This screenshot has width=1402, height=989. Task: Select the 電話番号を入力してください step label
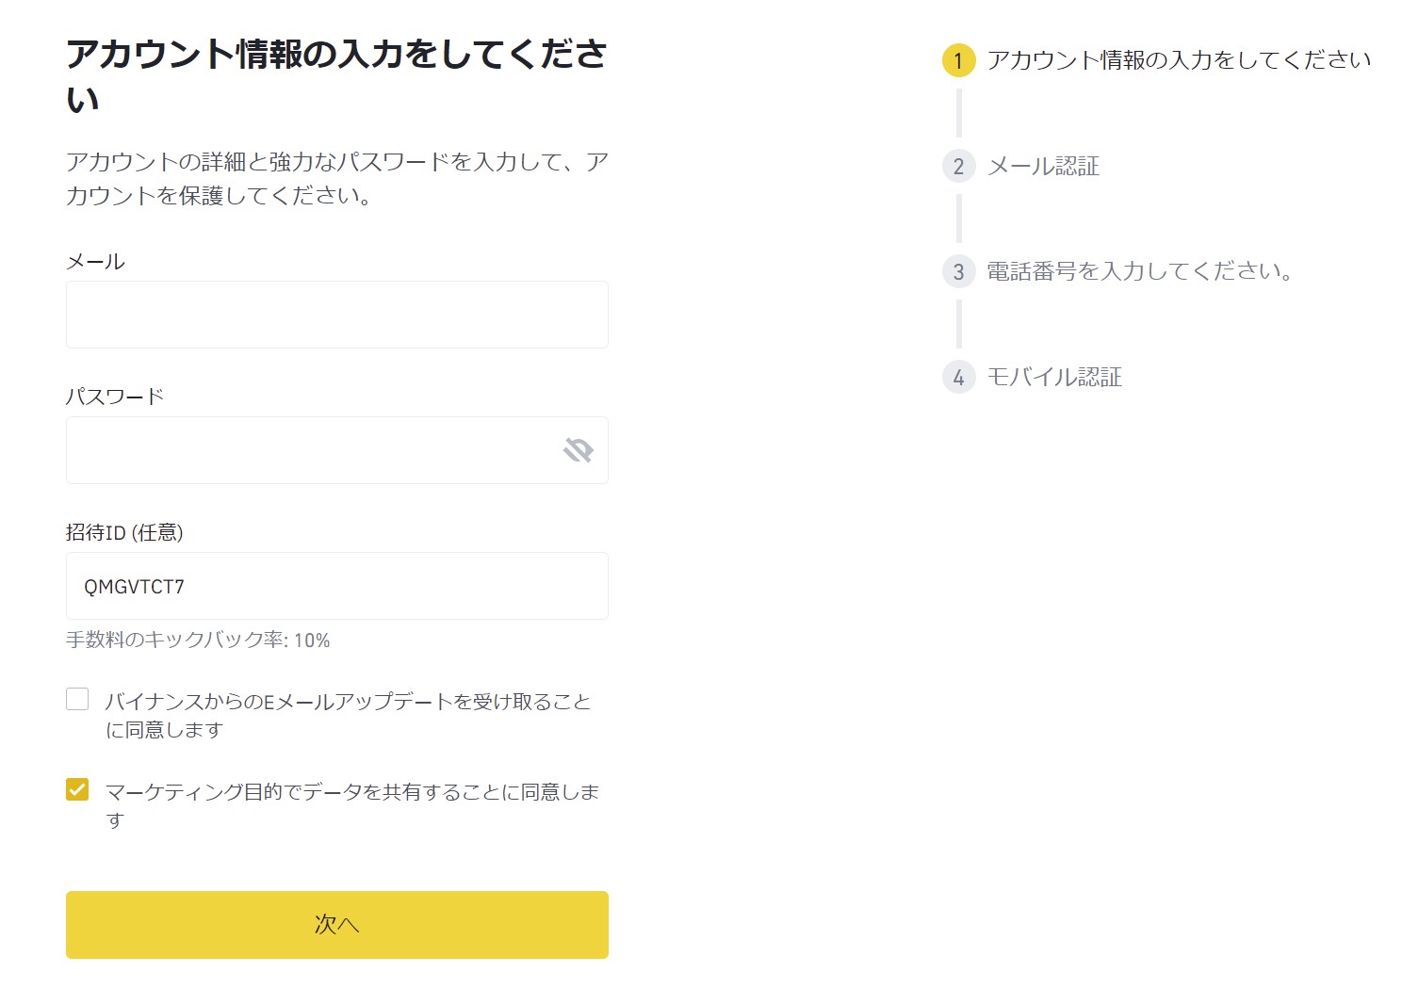1139,272
